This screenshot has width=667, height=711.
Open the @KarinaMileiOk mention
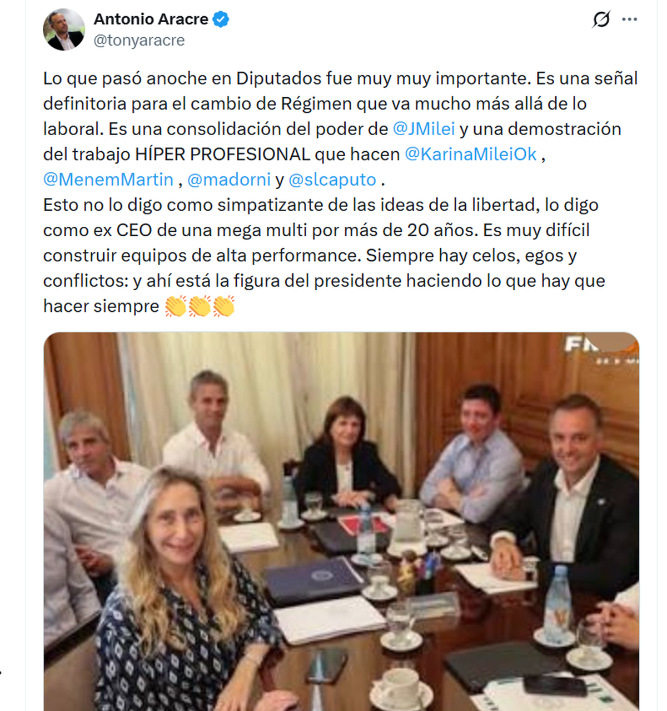(471, 154)
